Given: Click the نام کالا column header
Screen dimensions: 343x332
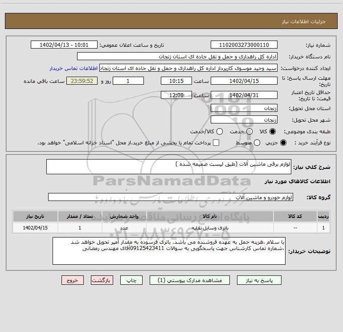Looking at the screenshot, I should (x=209, y=216).
